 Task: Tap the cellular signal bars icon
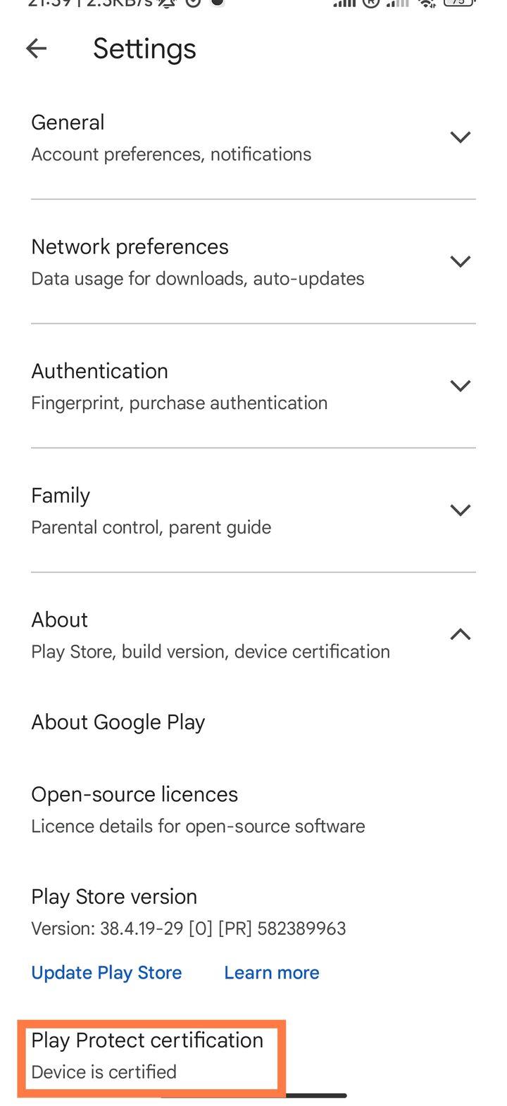pos(343,6)
